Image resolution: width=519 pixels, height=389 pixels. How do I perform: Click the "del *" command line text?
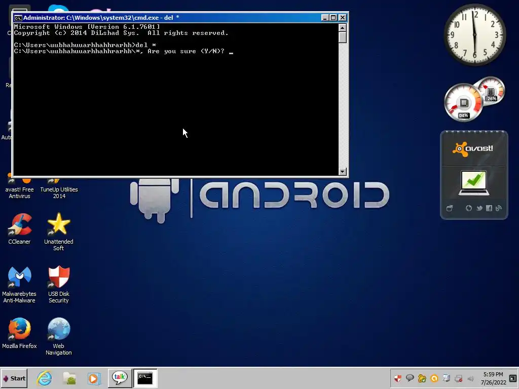pos(145,45)
